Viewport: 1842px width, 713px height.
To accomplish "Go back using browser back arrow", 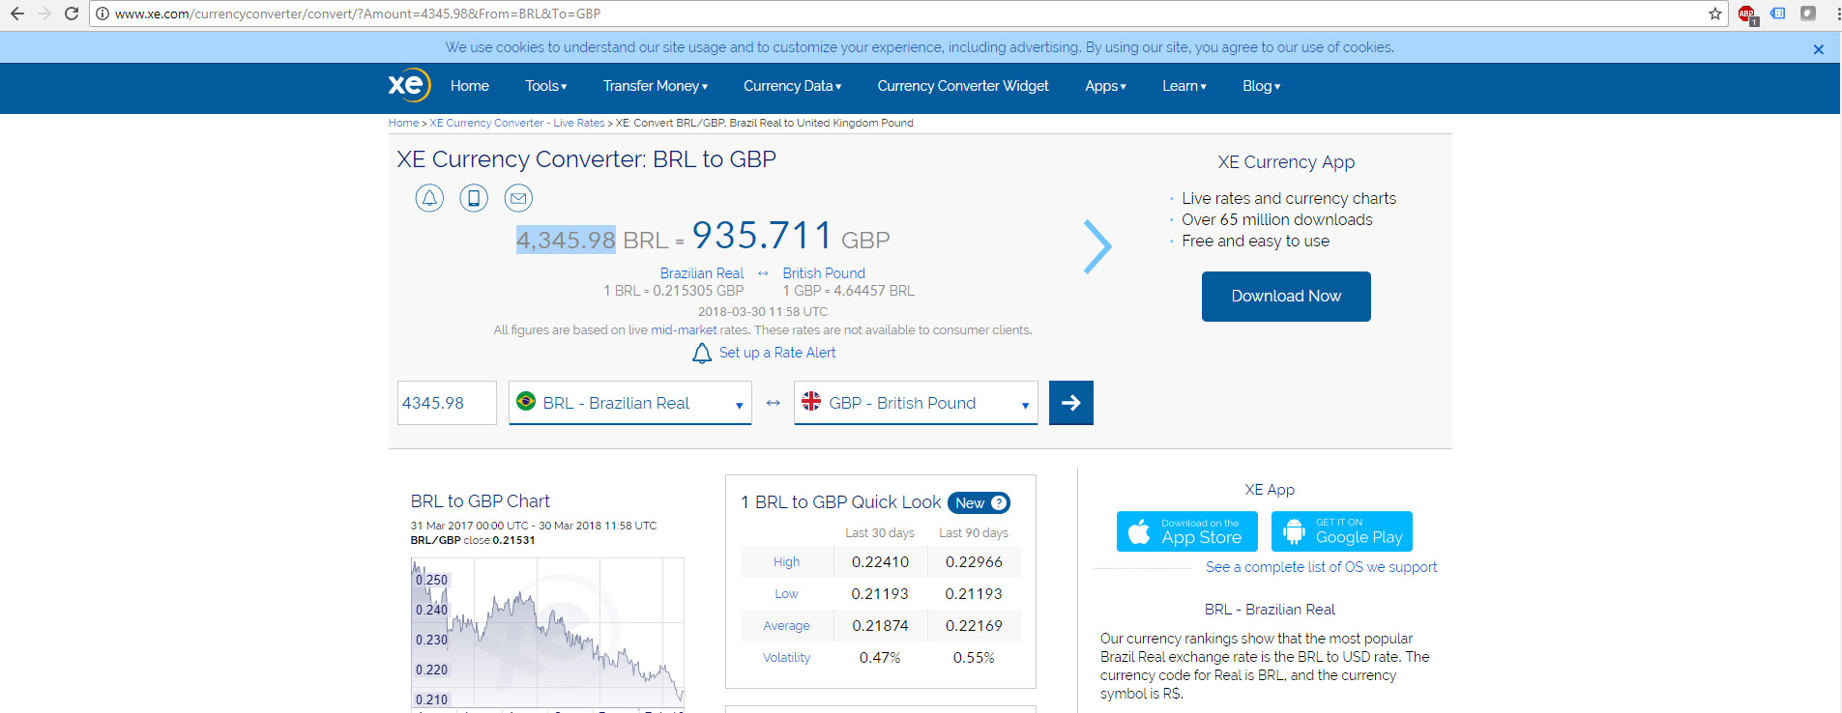I will (x=16, y=14).
